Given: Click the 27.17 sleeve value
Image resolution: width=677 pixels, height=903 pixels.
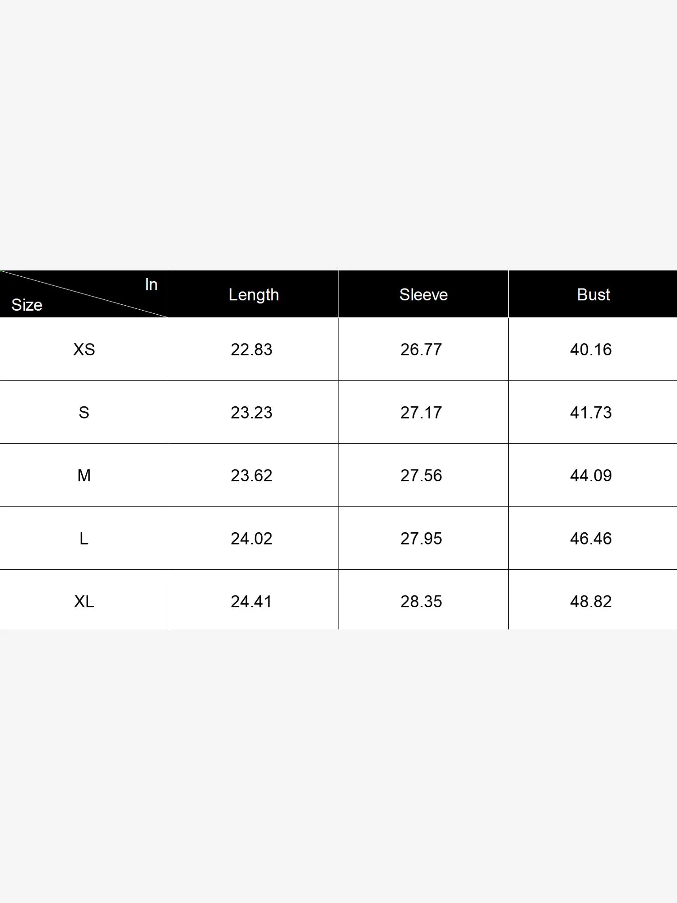Looking at the screenshot, I should pos(421,413).
